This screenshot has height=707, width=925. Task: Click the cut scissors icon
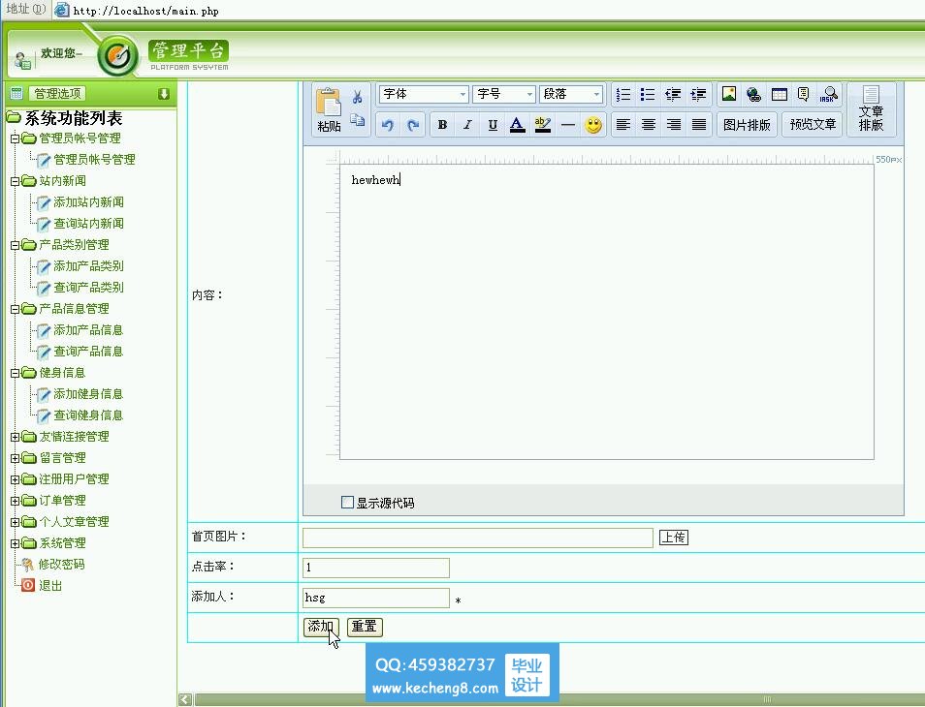tap(357, 97)
